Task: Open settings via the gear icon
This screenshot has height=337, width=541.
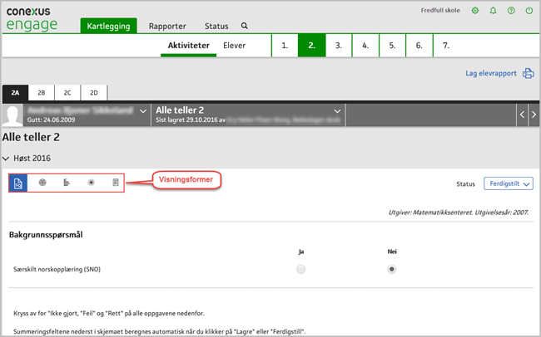Action: [475, 11]
